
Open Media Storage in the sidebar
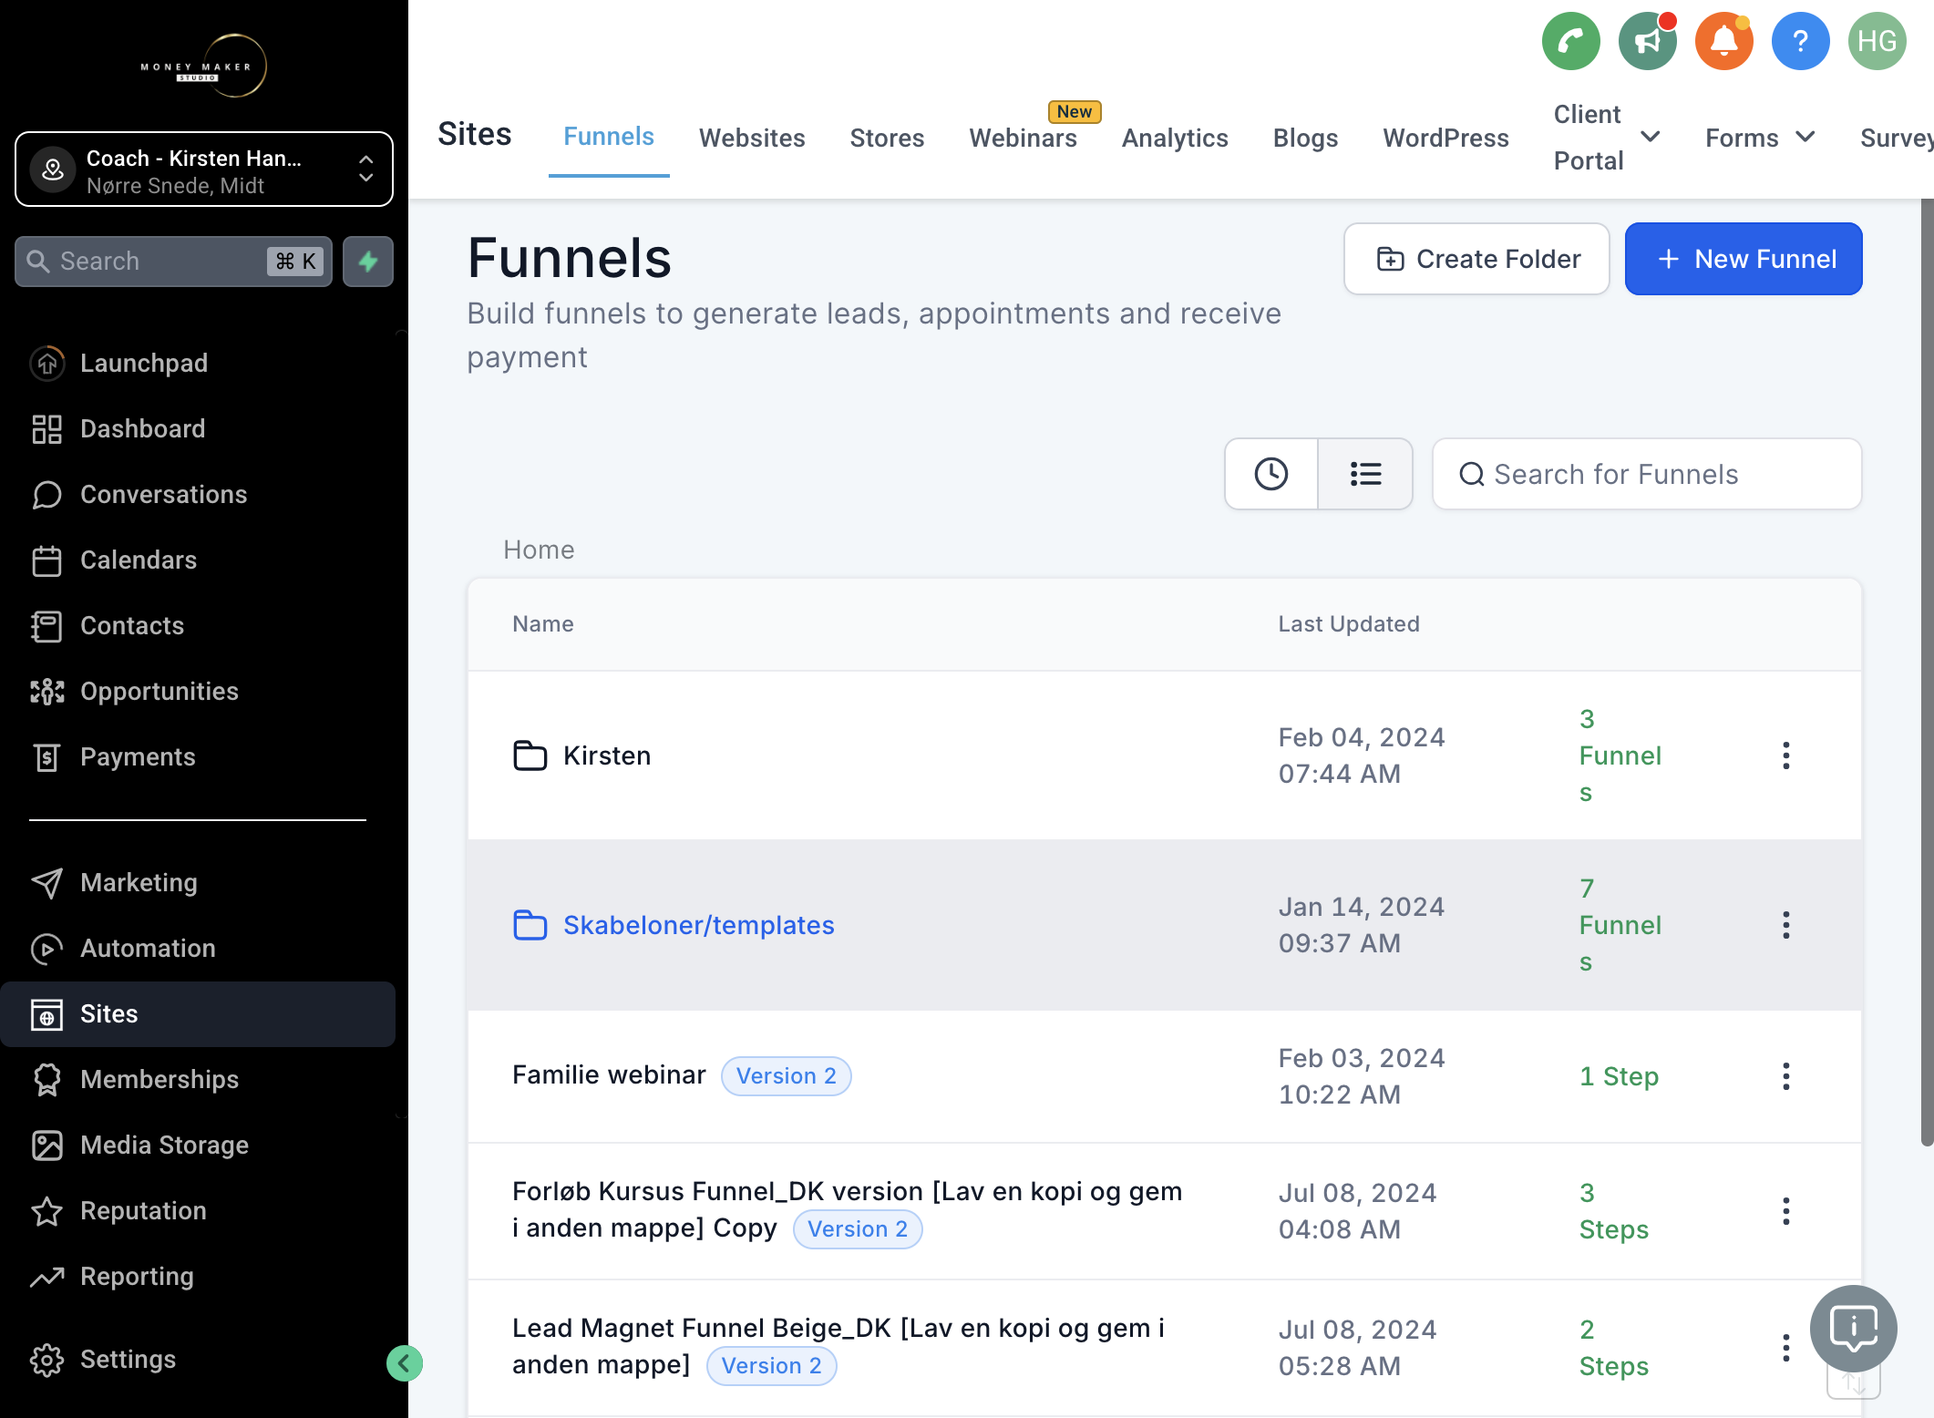[x=198, y=1145]
